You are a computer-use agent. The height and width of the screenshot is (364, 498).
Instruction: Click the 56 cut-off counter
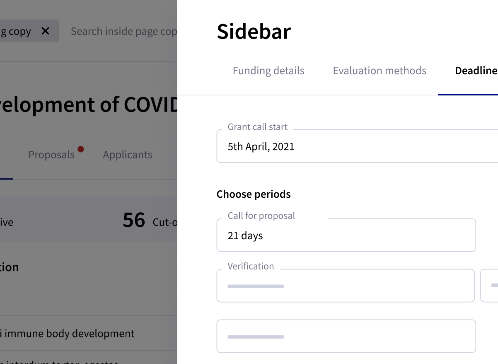(134, 221)
